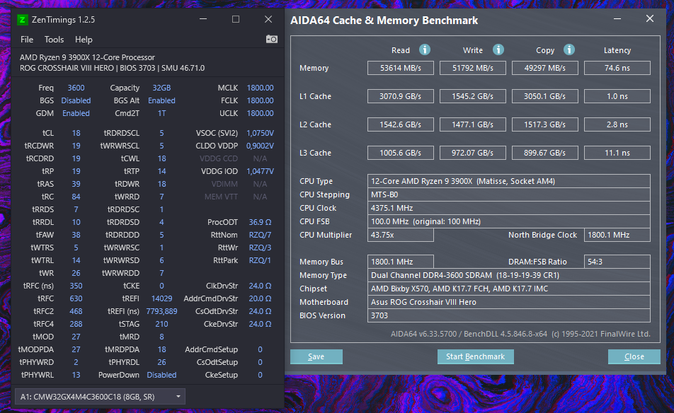Click Save in AIDA64 benchmark
The height and width of the screenshot is (413, 674).
[x=316, y=356]
